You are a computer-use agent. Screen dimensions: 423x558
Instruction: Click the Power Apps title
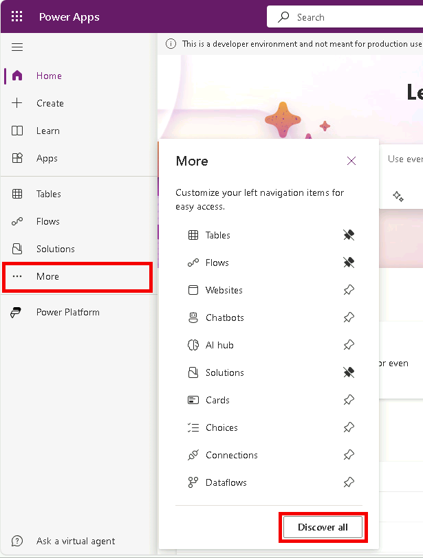pyautogui.click(x=69, y=17)
